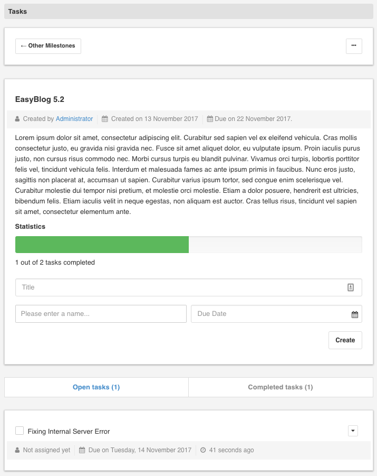Open the Administrator profile link
377x476 pixels.
pos(74,119)
